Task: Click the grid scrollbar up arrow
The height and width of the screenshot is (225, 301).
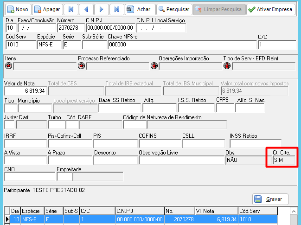Action: pyautogui.click(x=294, y=212)
